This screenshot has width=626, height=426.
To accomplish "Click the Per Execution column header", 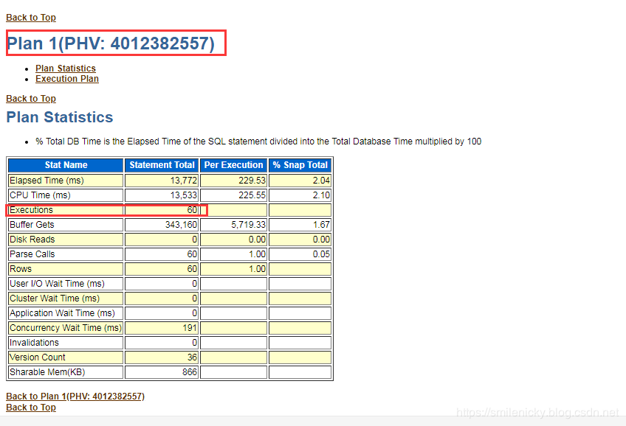I will point(233,165).
